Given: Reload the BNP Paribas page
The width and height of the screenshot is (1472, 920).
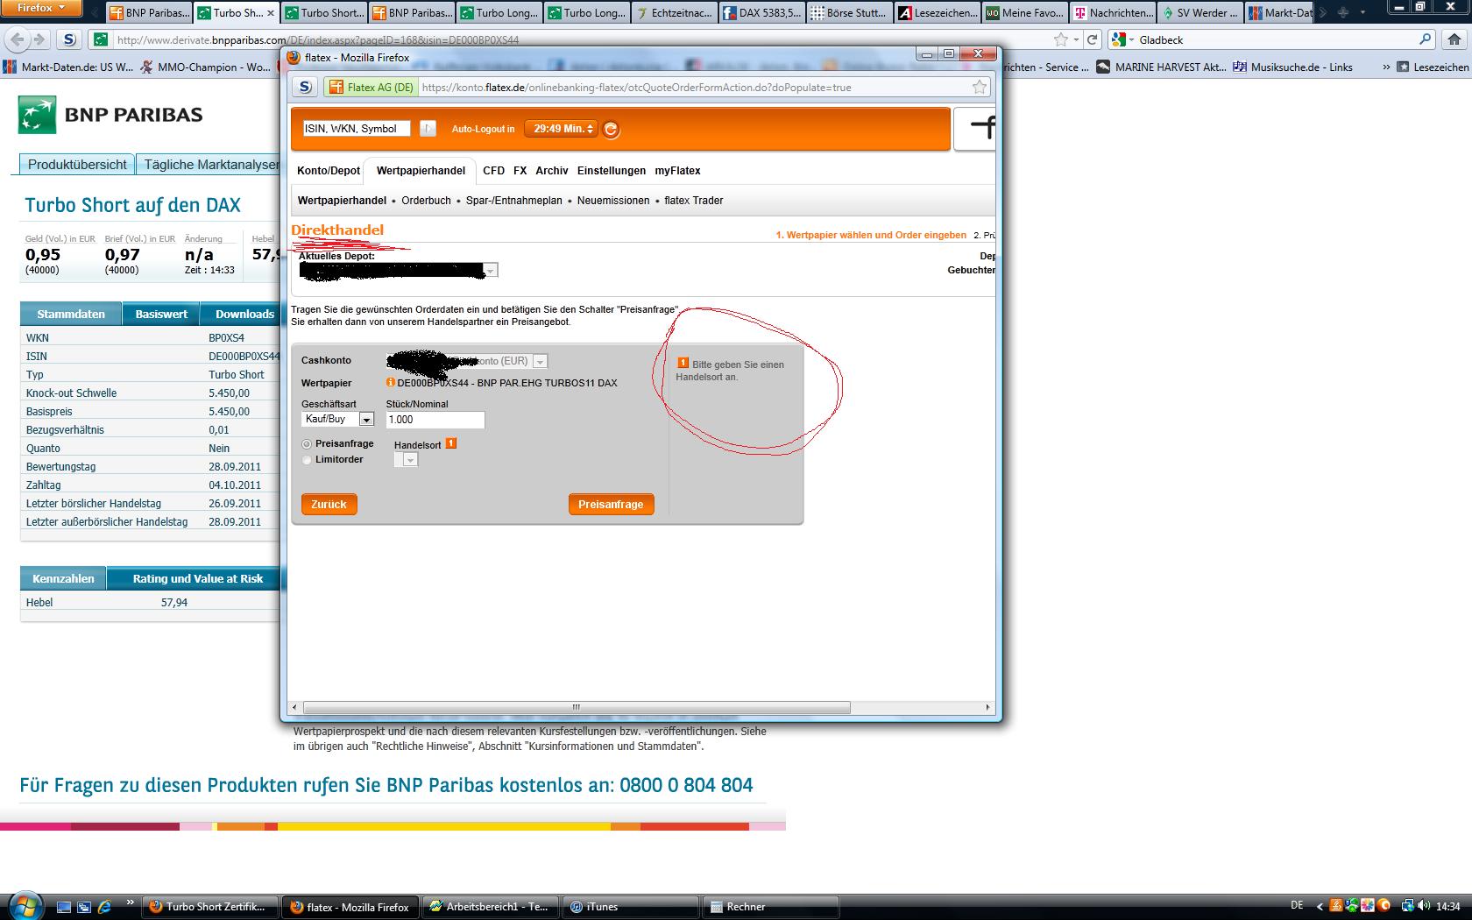Looking at the screenshot, I should tap(1092, 39).
